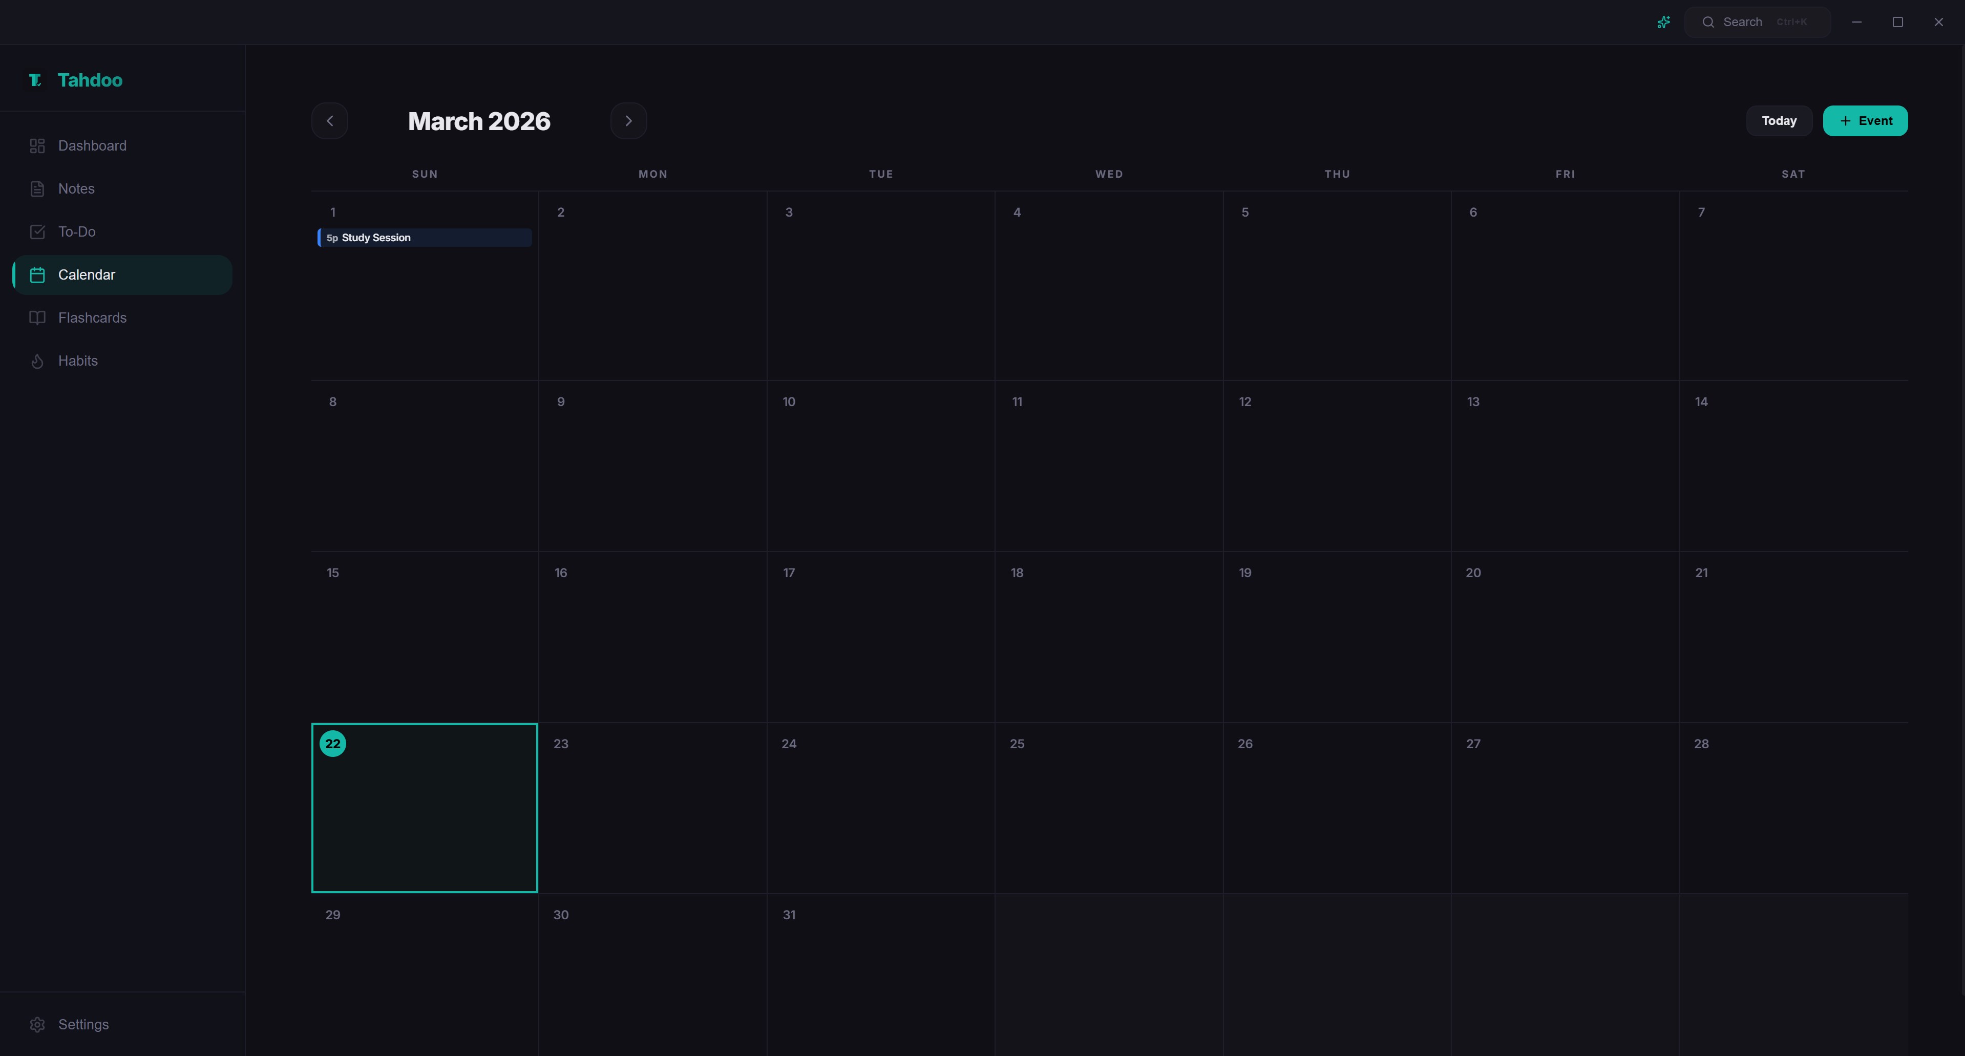Select day 16 in the calendar
Image resolution: width=1965 pixels, height=1056 pixels.
click(x=652, y=637)
